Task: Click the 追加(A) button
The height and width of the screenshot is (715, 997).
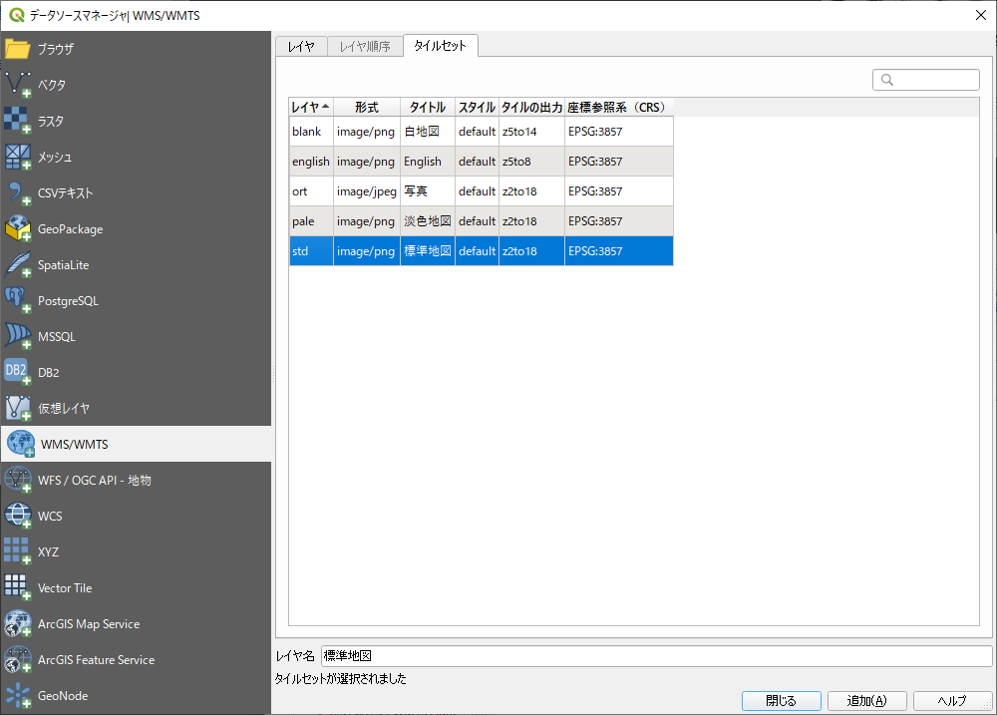Action: (867, 700)
